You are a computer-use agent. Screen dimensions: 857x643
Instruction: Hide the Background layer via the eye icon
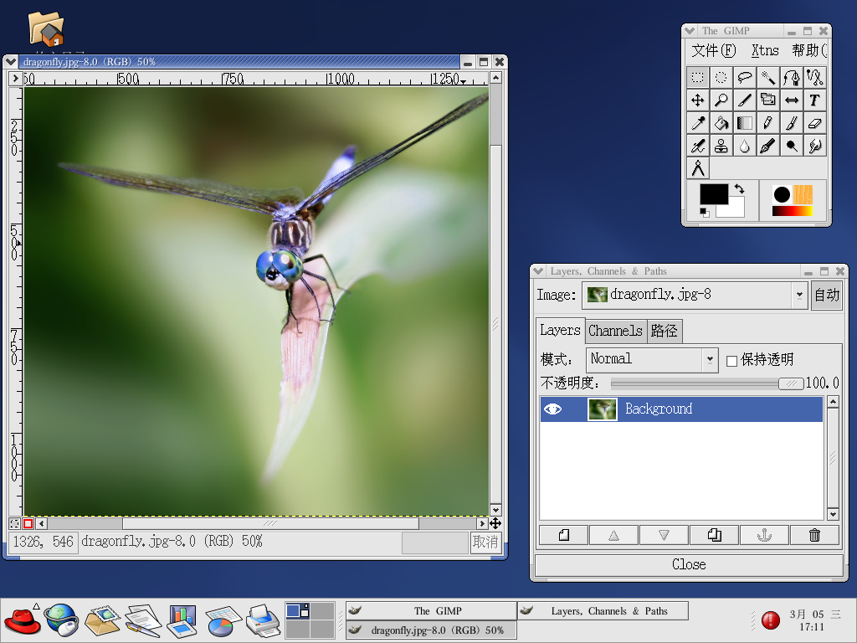click(552, 409)
